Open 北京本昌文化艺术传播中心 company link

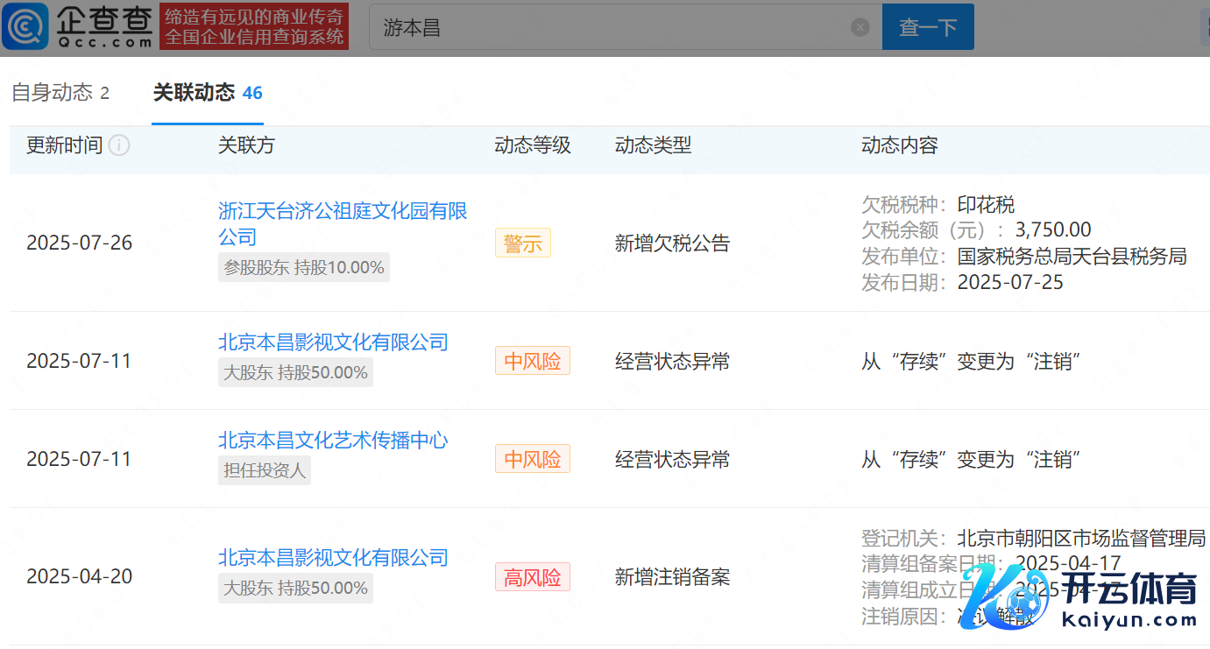(333, 440)
